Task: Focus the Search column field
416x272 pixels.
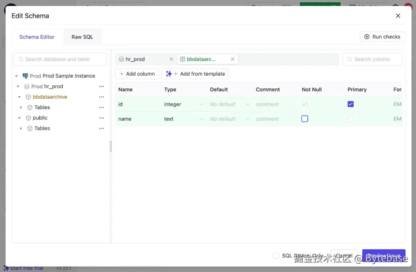Action: 372,59
